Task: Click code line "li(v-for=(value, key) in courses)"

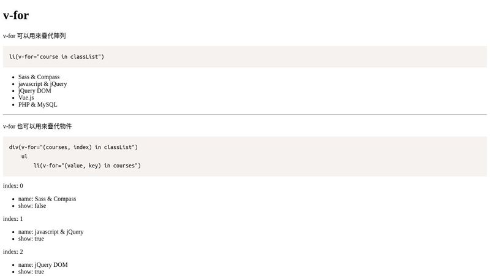Action: coord(87,166)
